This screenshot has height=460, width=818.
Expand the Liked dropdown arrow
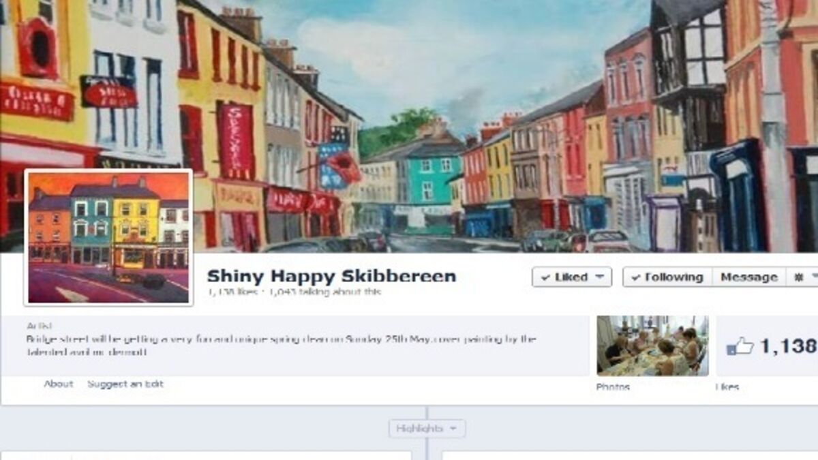tap(599, 277)
